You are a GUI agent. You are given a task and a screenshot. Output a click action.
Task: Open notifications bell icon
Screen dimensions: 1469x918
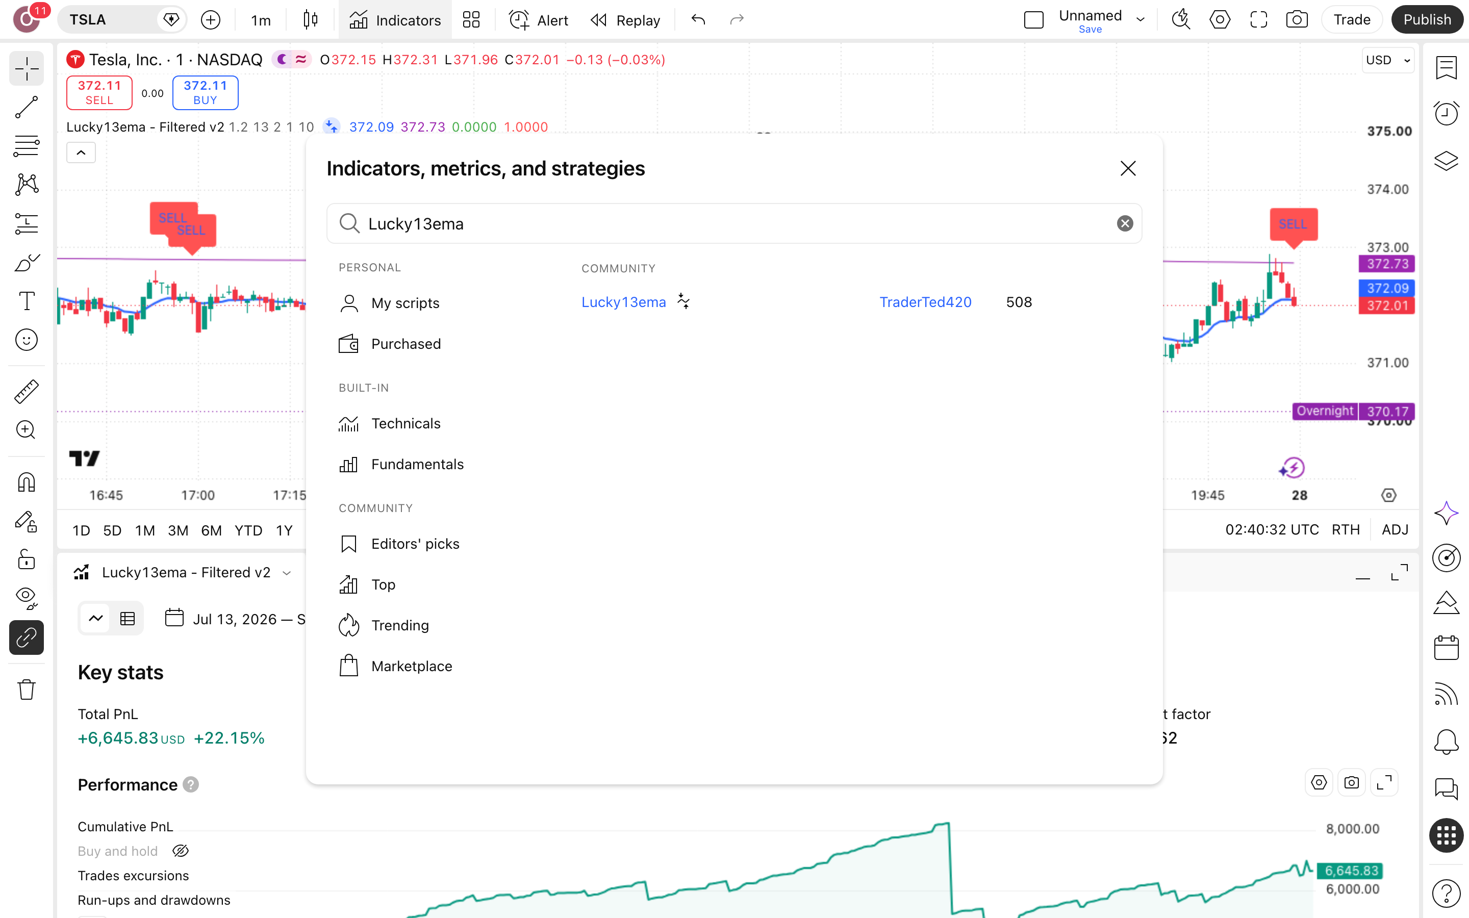(1447, 742)
